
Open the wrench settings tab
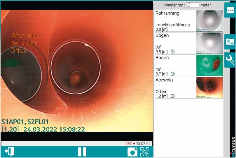pyautogui.click(x=230, y=60)
